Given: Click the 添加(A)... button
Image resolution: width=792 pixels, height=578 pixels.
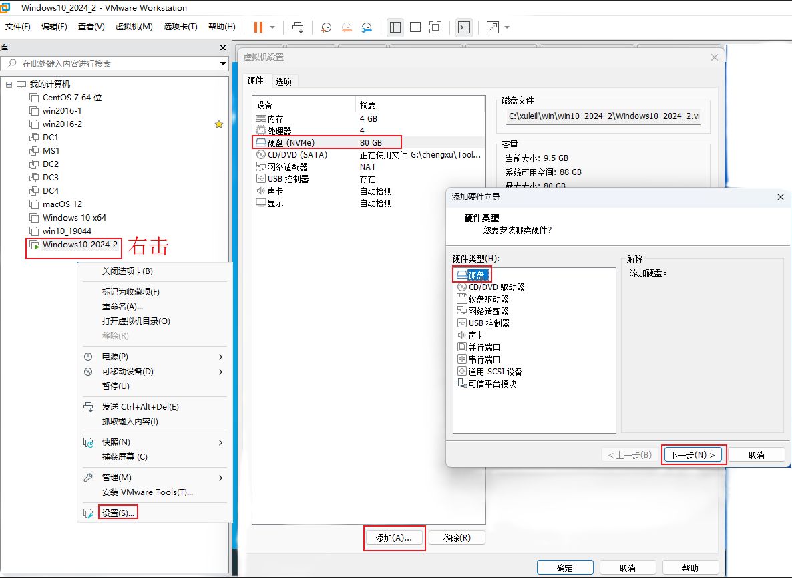Looking at the screenshot, I should 394,537.
